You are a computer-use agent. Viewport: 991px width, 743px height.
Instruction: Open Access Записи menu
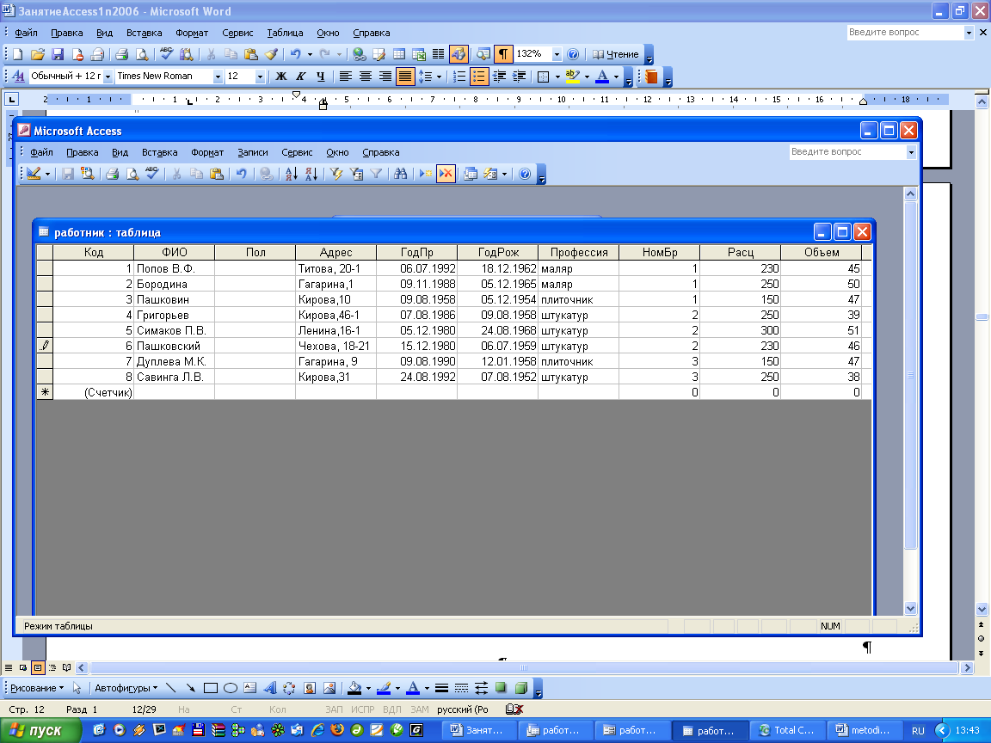click(x=253, y=152)
